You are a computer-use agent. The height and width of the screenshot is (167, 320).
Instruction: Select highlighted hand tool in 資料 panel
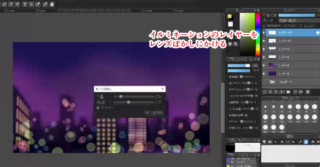pyautogui.click(x=306, y=142)
